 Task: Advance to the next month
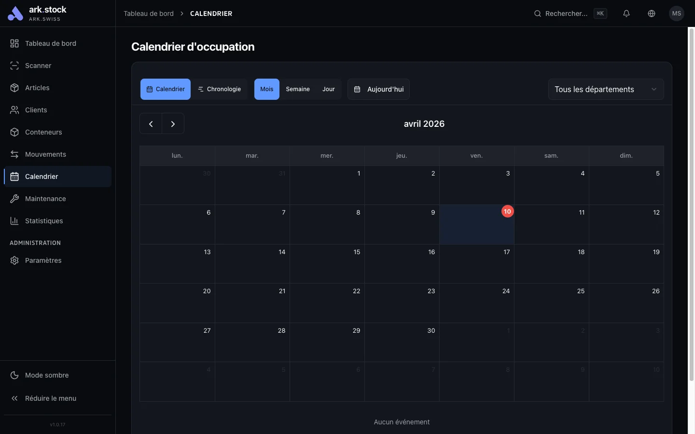click(173, 123)
